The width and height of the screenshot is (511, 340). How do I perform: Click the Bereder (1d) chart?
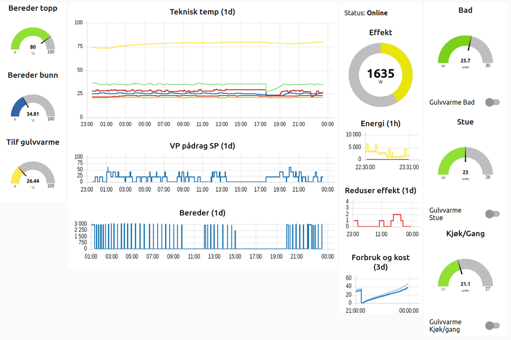(x=204, y=236)
